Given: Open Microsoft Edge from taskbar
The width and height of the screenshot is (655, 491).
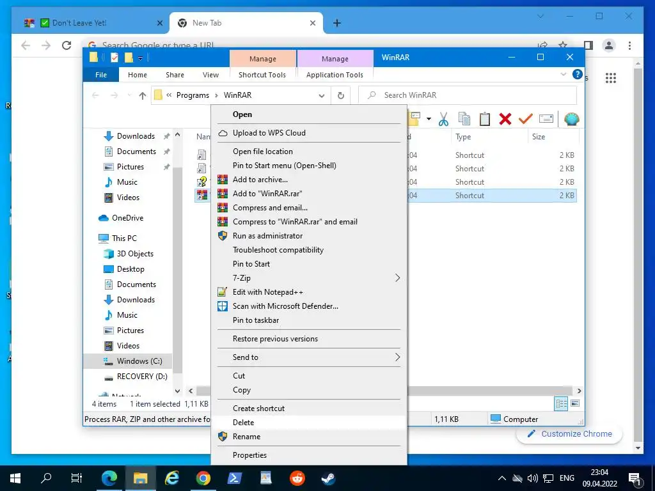Looking at the screenshot, I should tap(109, 478).
